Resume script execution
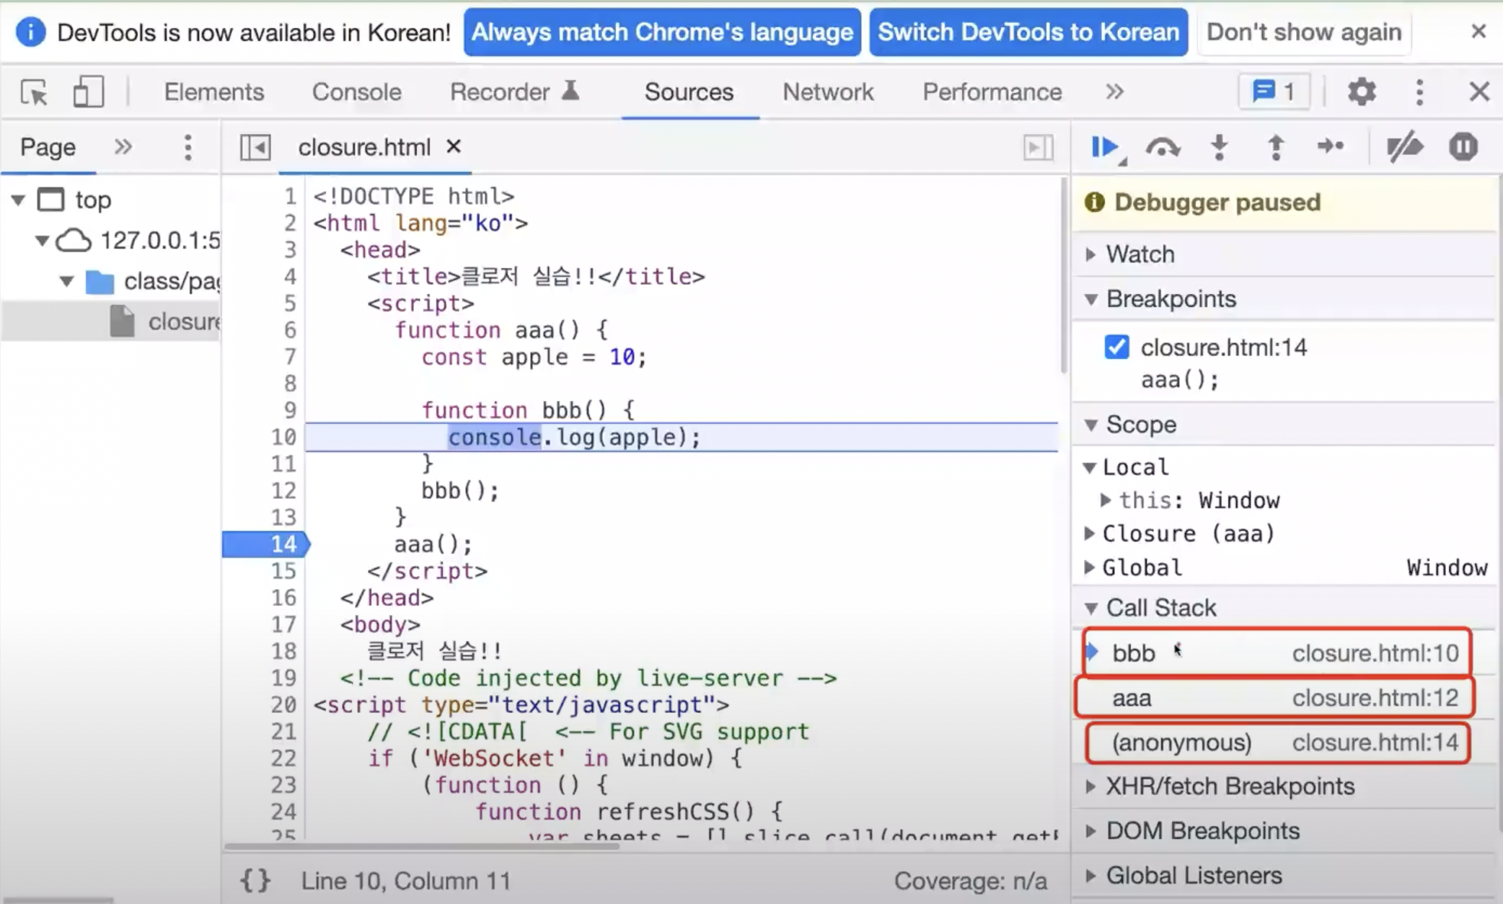 pos(1104,148)
